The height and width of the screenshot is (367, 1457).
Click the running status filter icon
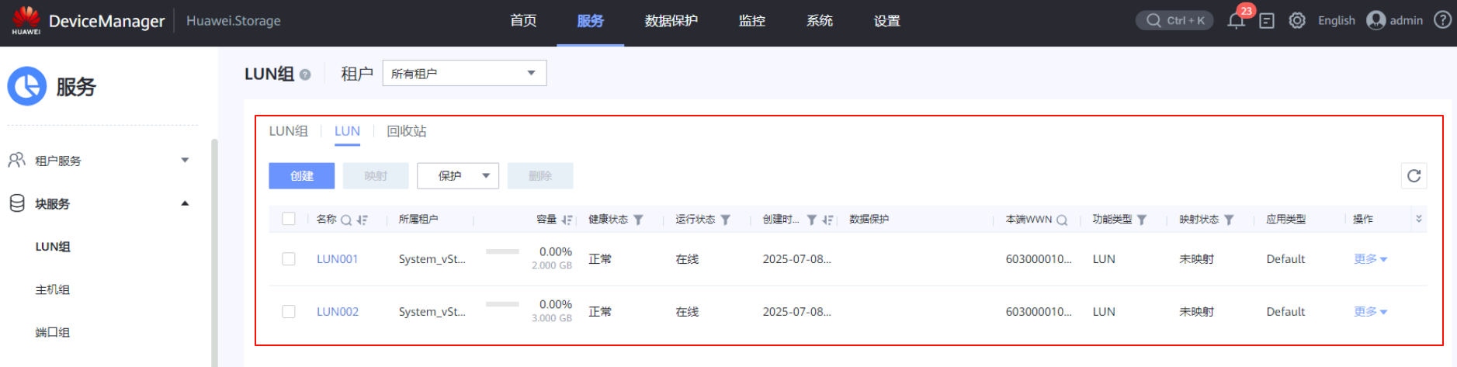725,220
